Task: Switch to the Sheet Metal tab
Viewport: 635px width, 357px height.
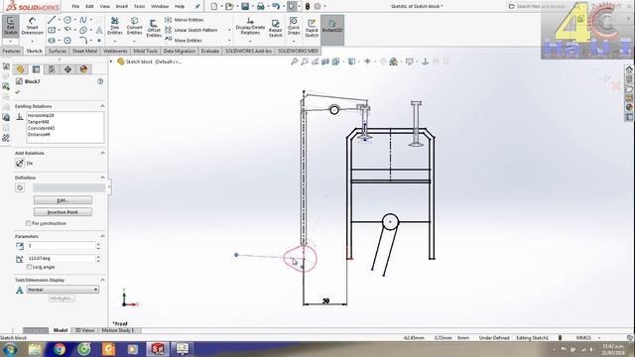Action: click(x=84, y=51)
